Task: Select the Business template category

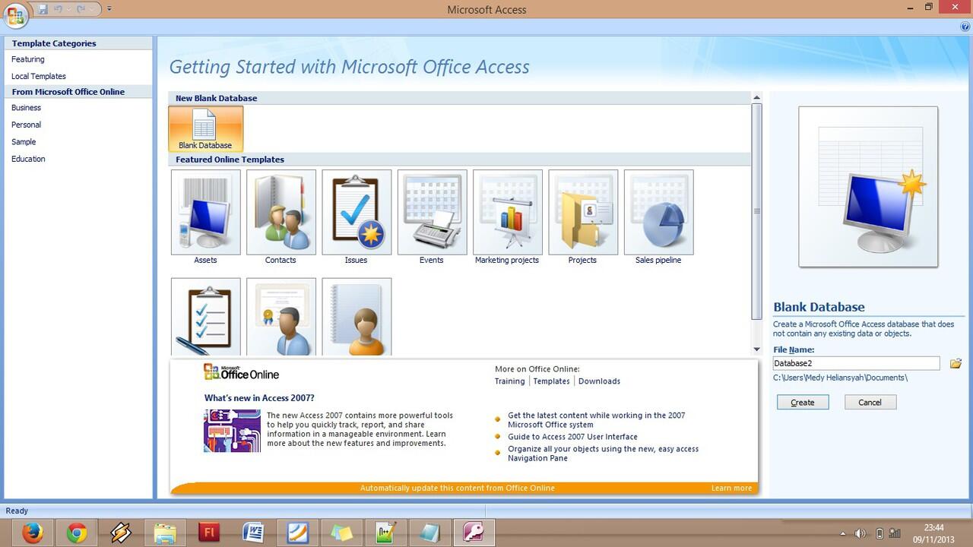Action: tap(27, 108)
